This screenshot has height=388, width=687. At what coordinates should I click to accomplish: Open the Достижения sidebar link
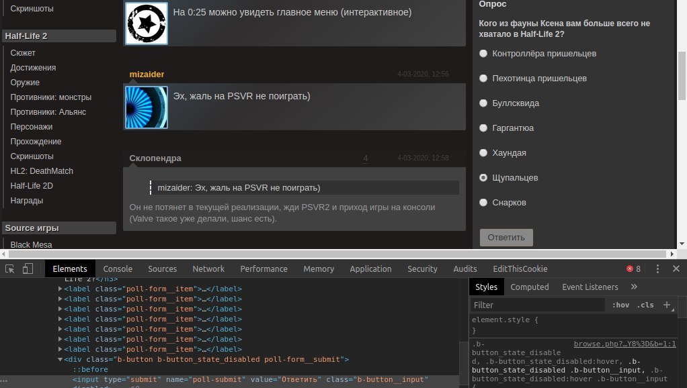click(33, 68)
